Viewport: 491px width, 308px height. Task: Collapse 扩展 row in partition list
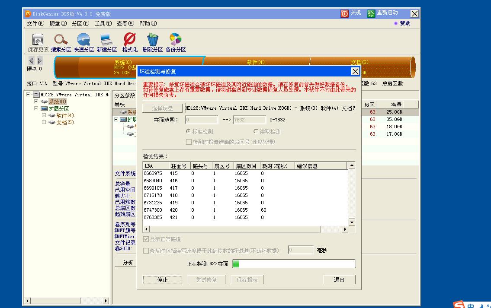(116, 120)
